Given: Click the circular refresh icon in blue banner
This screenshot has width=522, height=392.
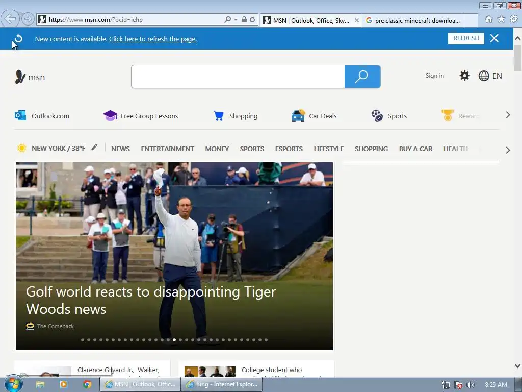Looking at the screenshot, I should click(19, 39).
